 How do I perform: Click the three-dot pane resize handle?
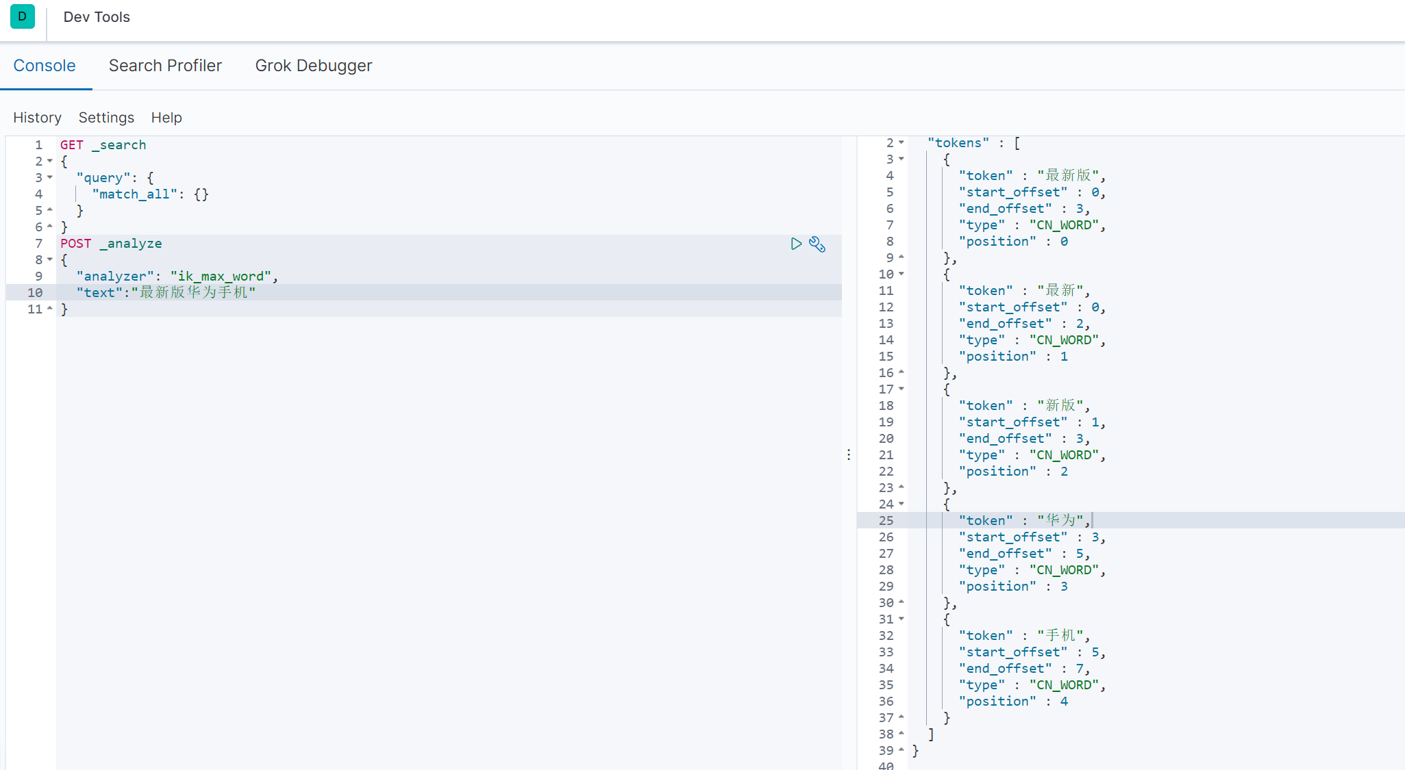click(x=849, y=454)
